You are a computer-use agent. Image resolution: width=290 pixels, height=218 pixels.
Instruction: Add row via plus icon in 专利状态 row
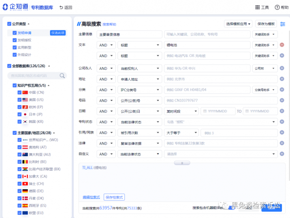[282, 122]
